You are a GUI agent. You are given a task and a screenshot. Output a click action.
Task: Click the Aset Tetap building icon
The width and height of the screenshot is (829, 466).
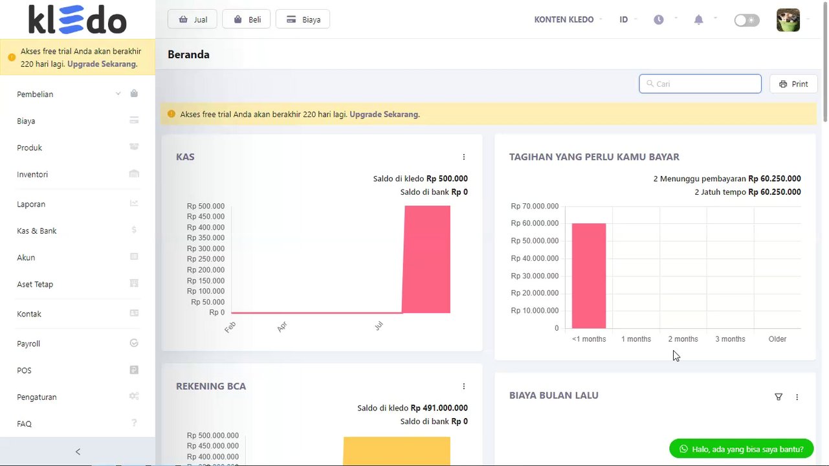134,283
